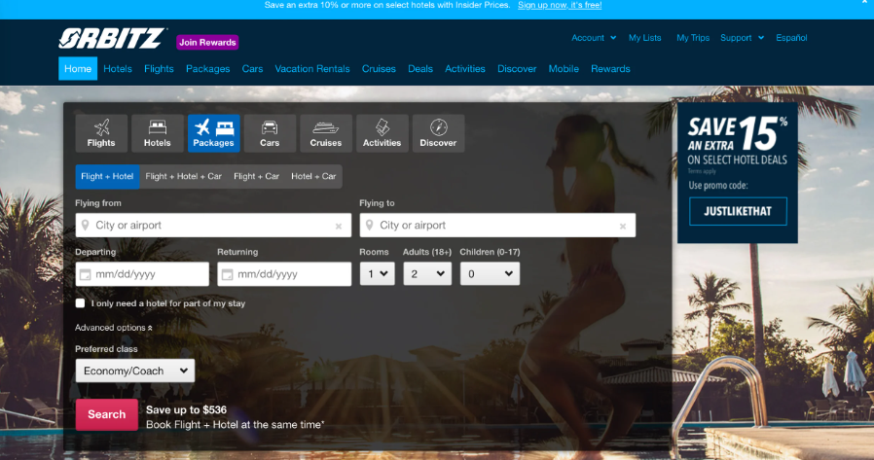Open Preferred class Economy/Coach dropdown
Screen dimensions: 874x460
coord(134,371)
